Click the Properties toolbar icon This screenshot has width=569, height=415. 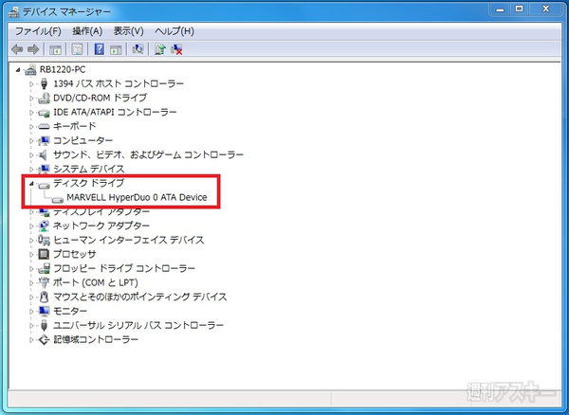(77, 49)
